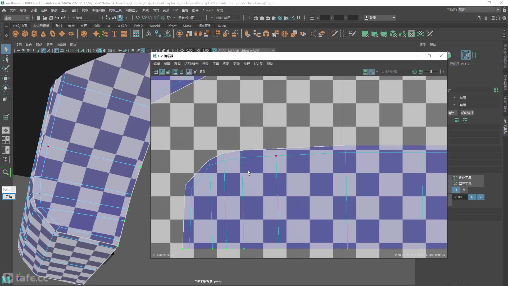Open the texture dropdown arrow in UV editor
The width and height of the screenshot is (508, 286).
377,72
